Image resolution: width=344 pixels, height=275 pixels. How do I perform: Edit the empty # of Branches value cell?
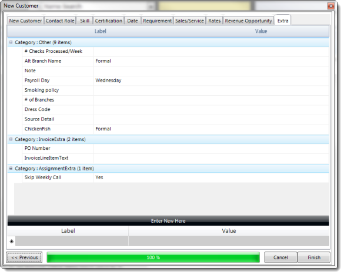pos(211,100)
